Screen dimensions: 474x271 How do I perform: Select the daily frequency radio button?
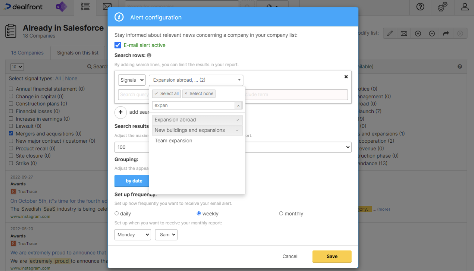pos(116,213)
